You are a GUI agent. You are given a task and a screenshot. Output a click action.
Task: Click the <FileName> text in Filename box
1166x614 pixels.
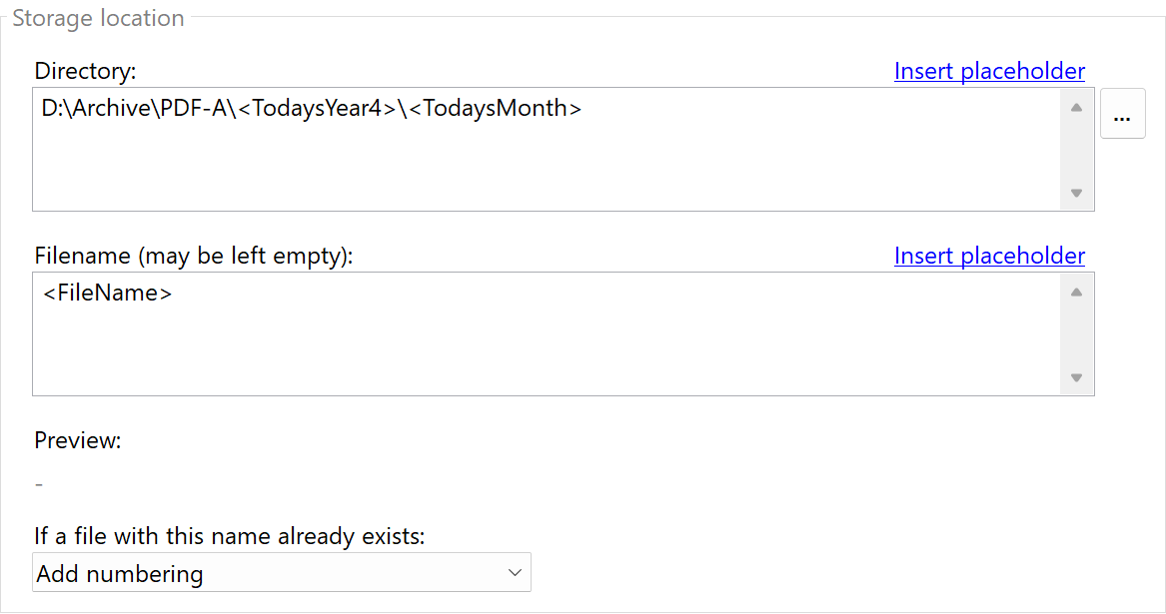click(108, 294)
